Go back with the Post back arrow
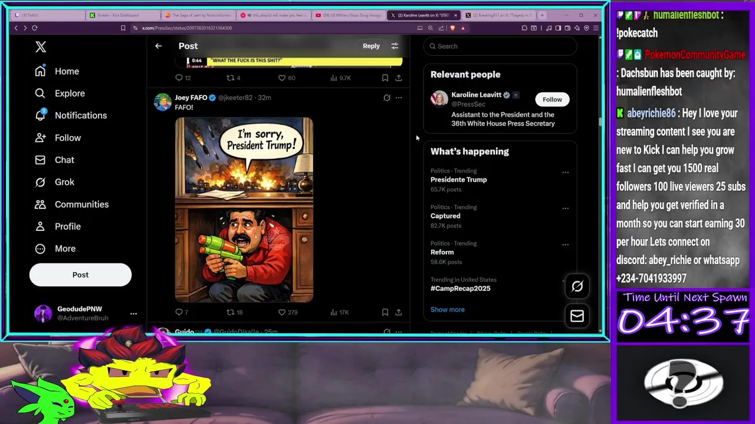Viewport: 755px width, 424px height. point(158,46)
